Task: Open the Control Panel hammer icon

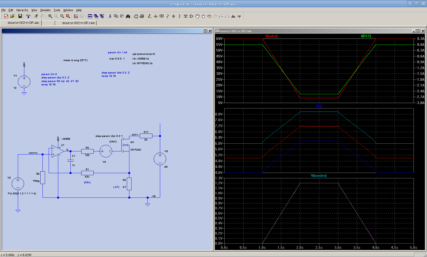Action: click(28, 16)
